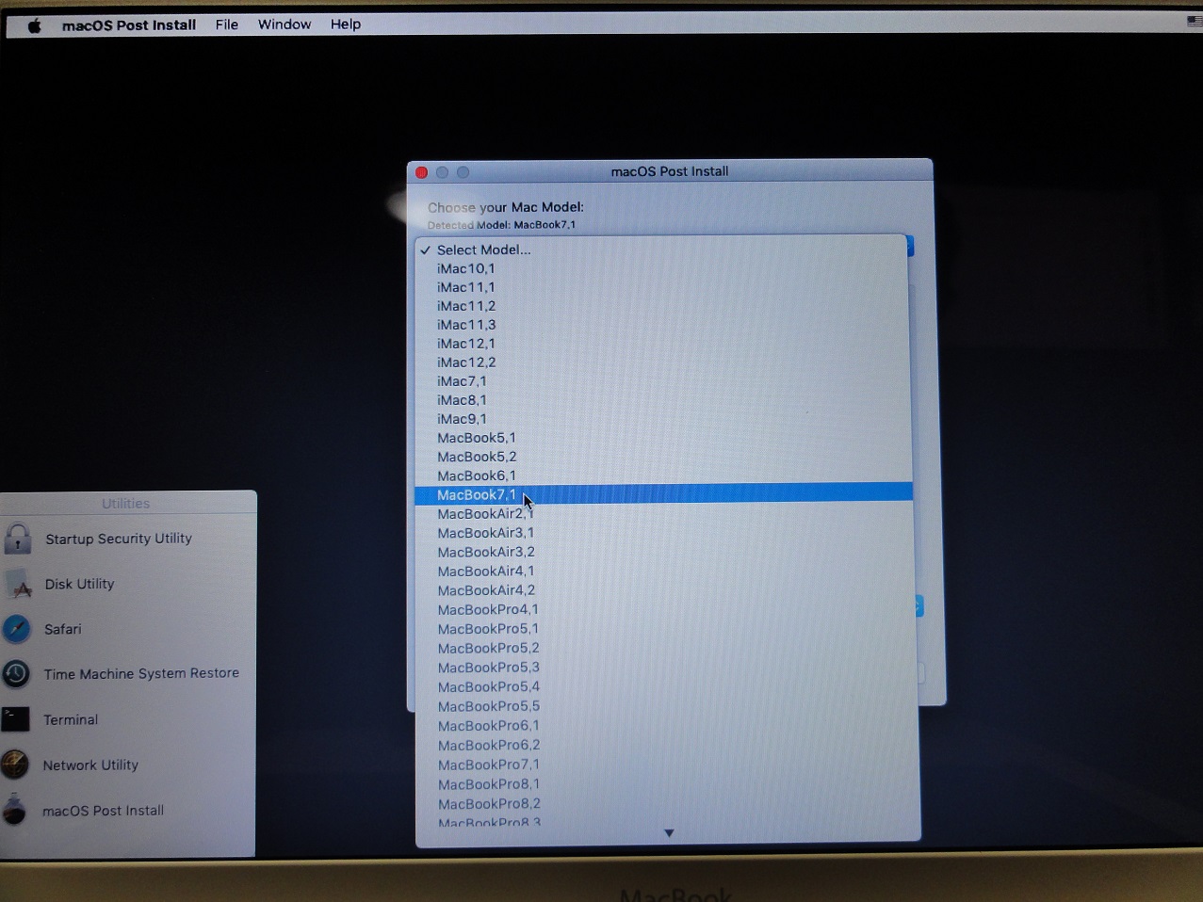Image resolution: width=1203 pixels, height=902 pixels.
Task: Choose iMac11,3 from the model list
Action: [663, 325]
